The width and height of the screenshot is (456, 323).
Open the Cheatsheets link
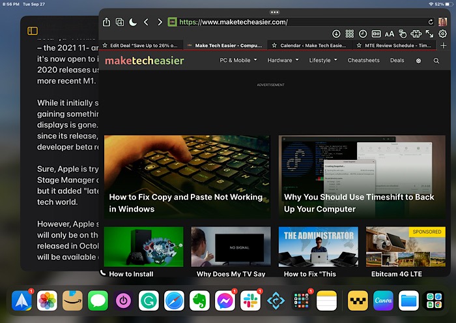coord(363,60)
